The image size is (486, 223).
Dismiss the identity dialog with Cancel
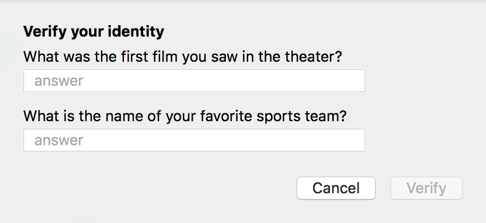click(x=336, y=188)
